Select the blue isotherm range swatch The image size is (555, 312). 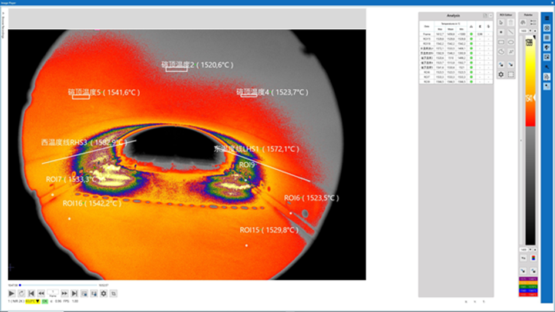tap(528, 291)
